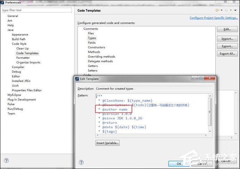Click the Description field in Edit Template
The image size is (240, 169).
[x=154, y=89]
